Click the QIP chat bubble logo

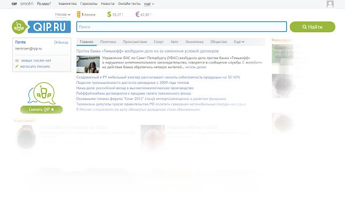tap(42, 94)
